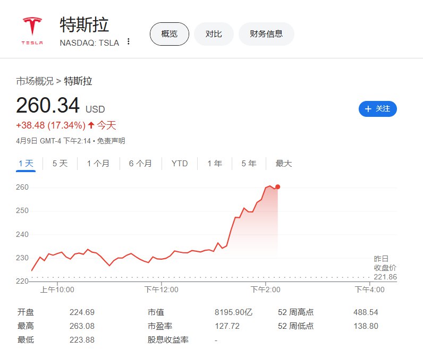The image size is (423, 349).
Task: Click the 特斯拉 company title
Action: (84, 24)
